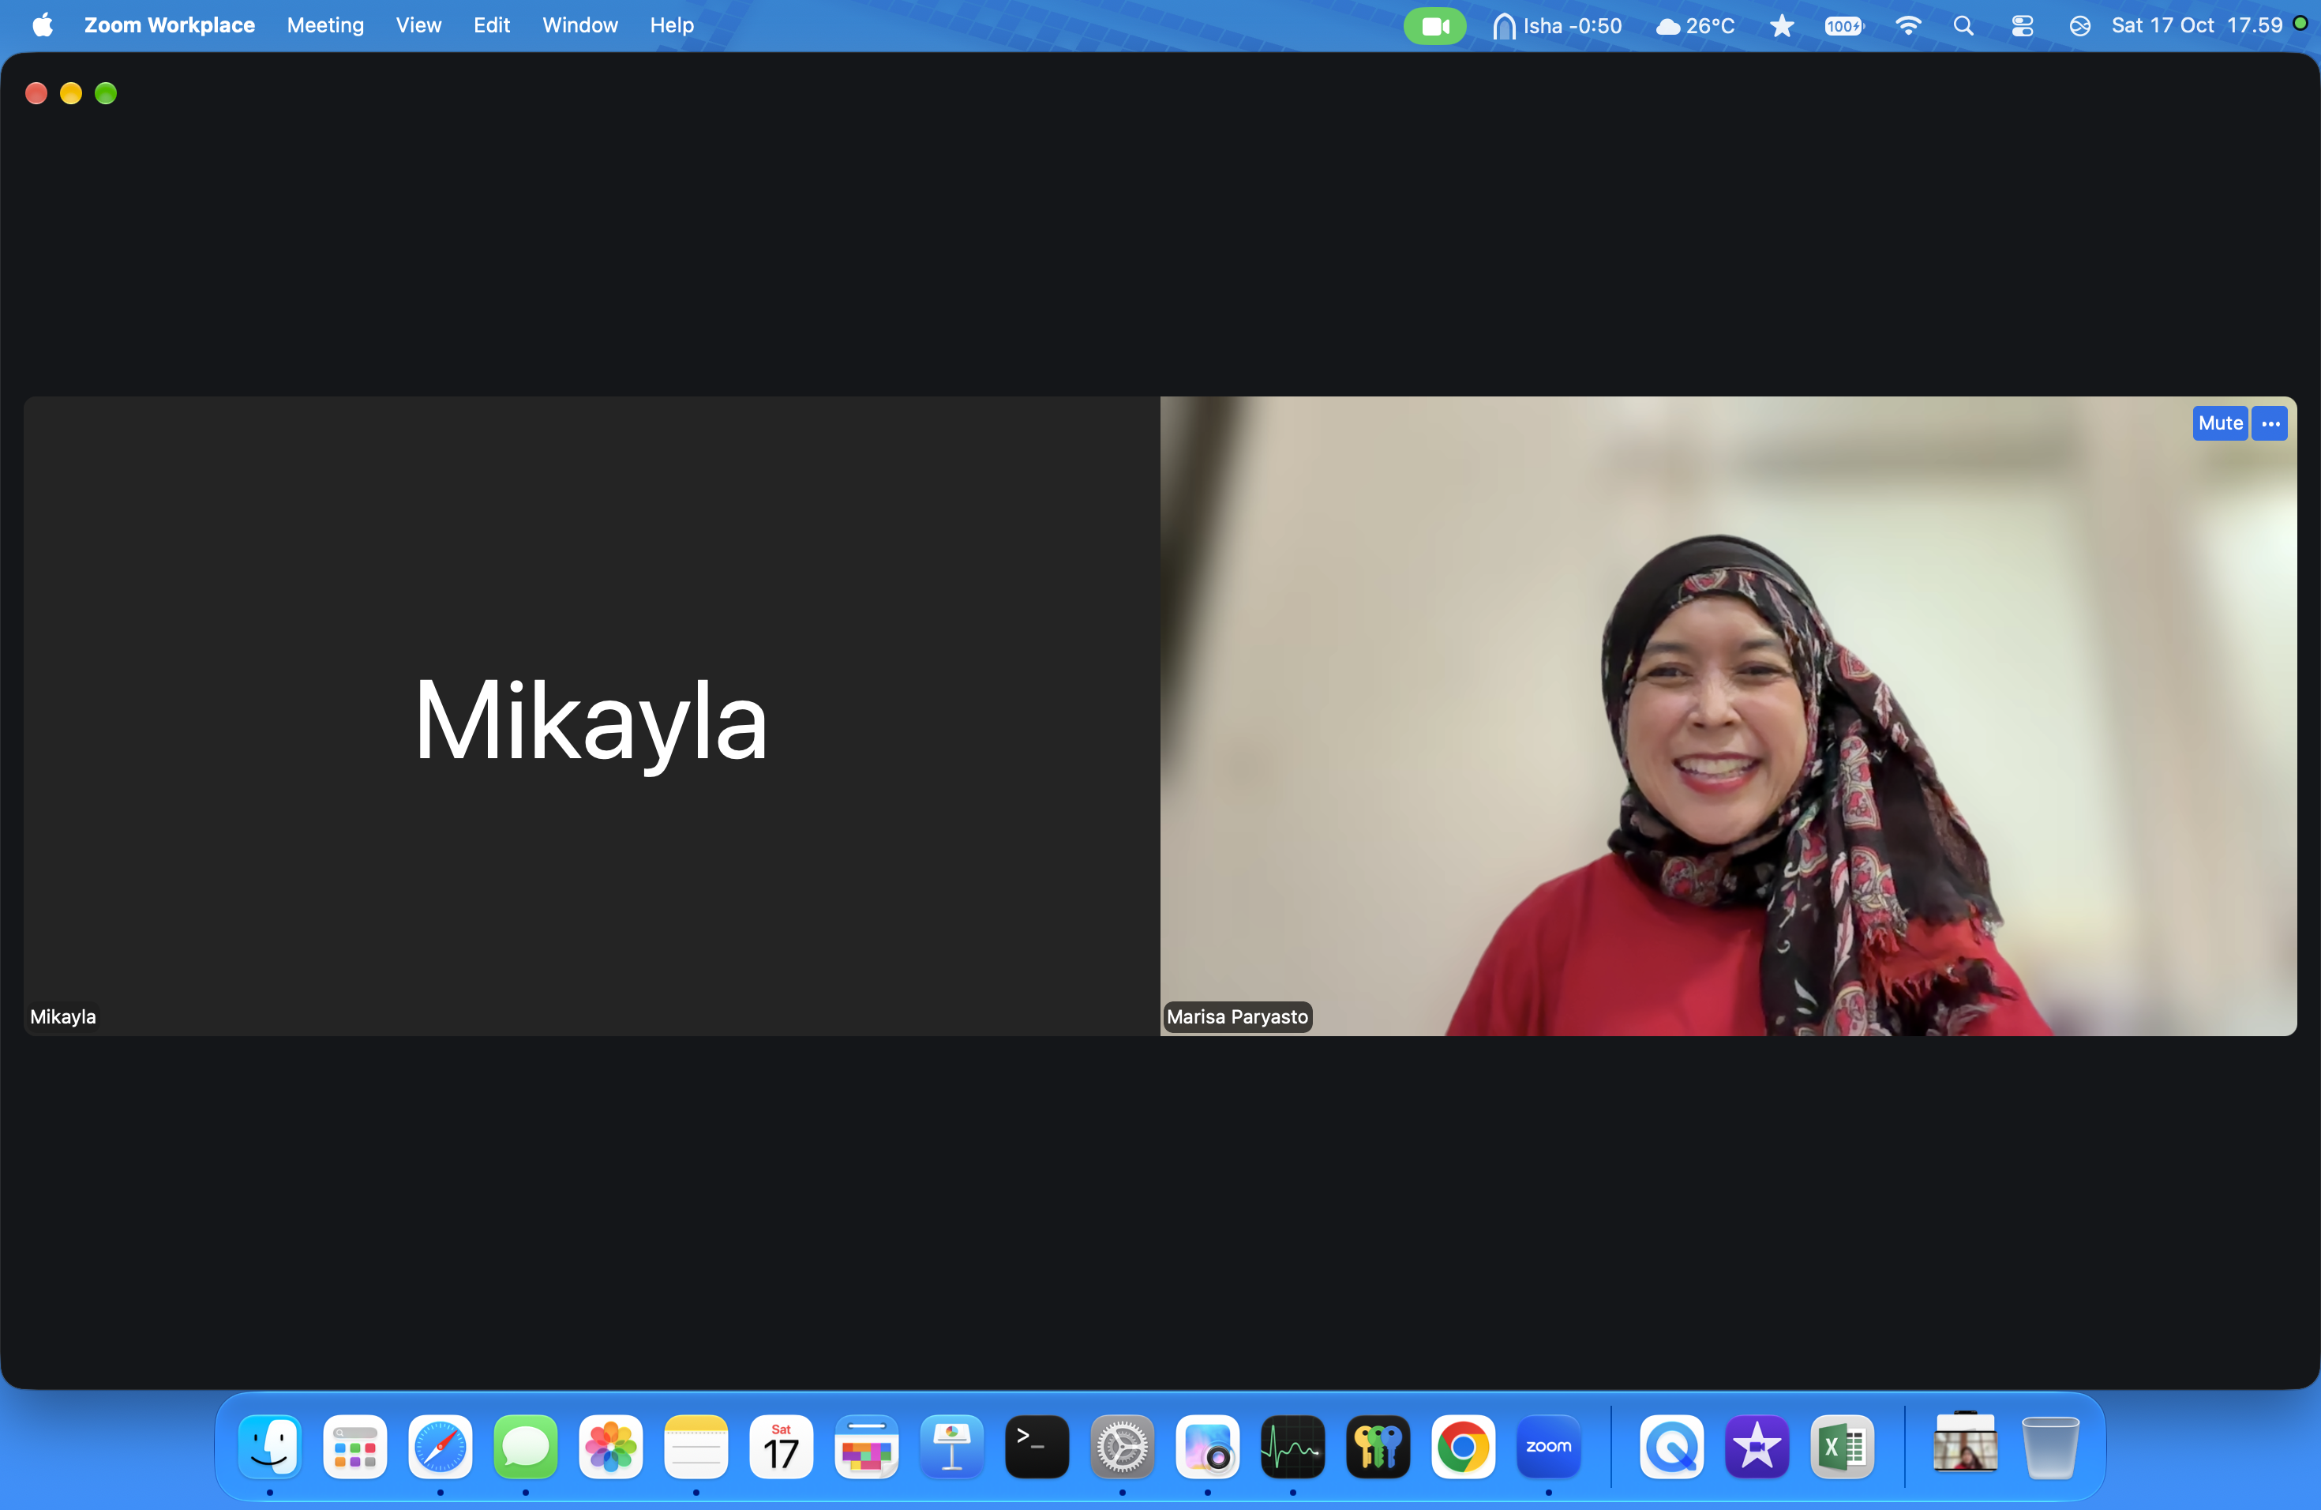
Task: Open the View menu
Action: [418, 25]
